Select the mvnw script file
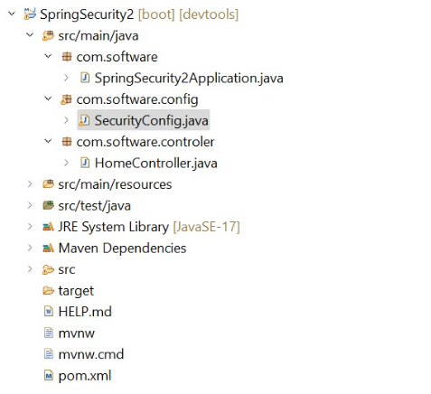 coord(76,333)
